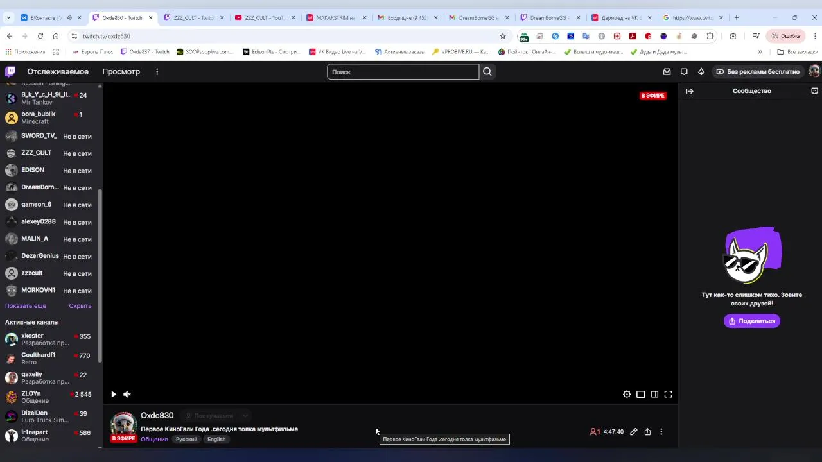Open the user avatar menu in the top right
The image size is (822, 462).
point(814,72)
